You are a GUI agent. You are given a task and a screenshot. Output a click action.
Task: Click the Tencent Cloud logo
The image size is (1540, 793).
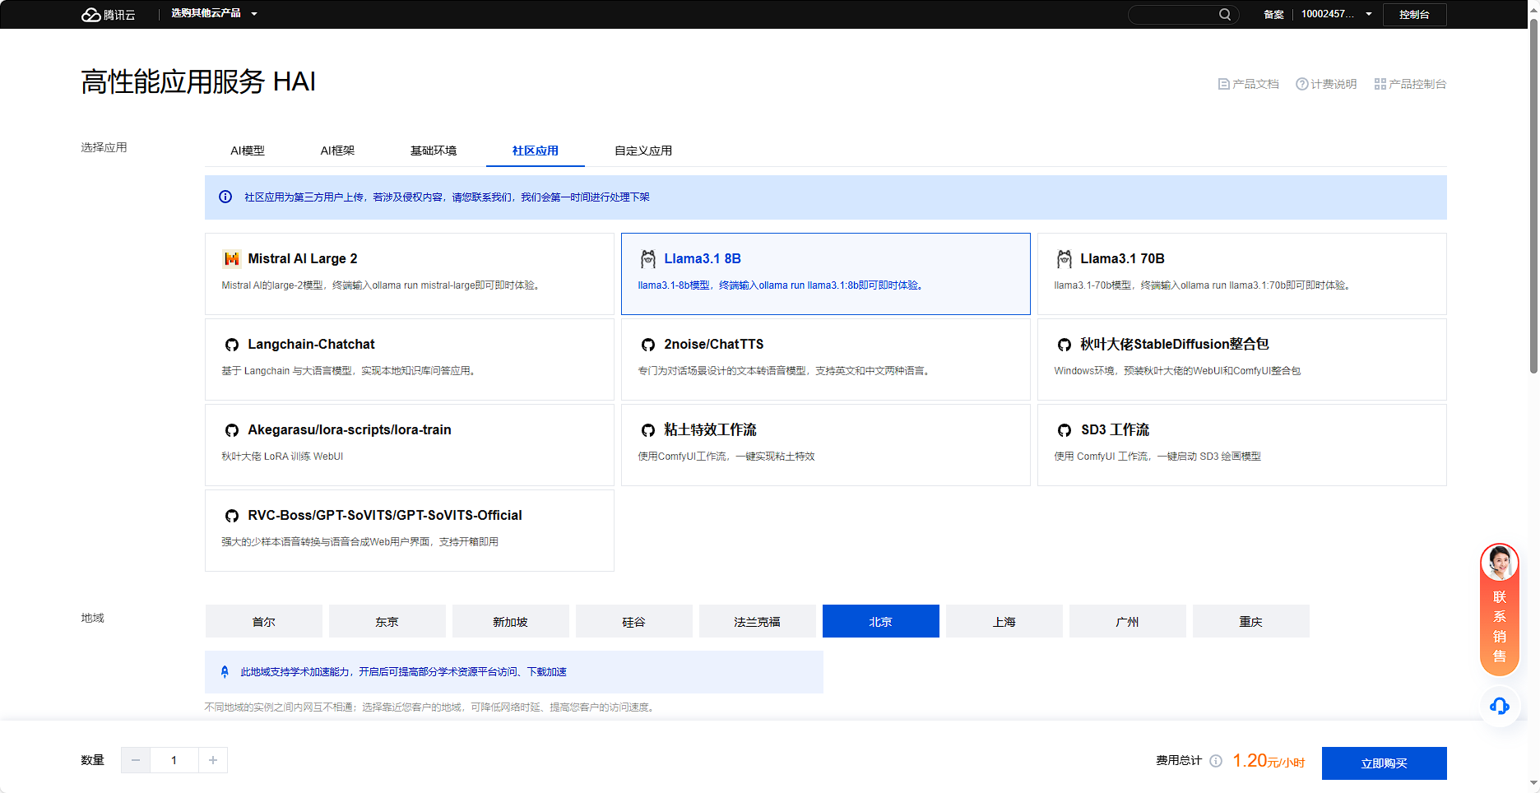click(108, 14)
